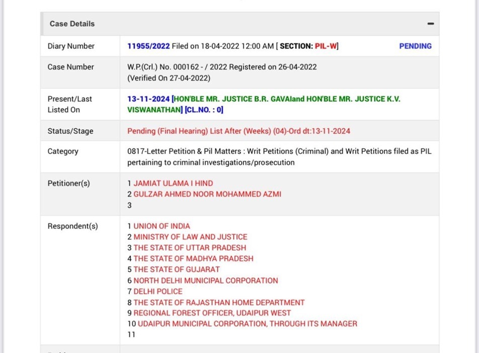Select respondent DELHI POLICE
Viewport: 479px width, 353px height.
(158, 291)
